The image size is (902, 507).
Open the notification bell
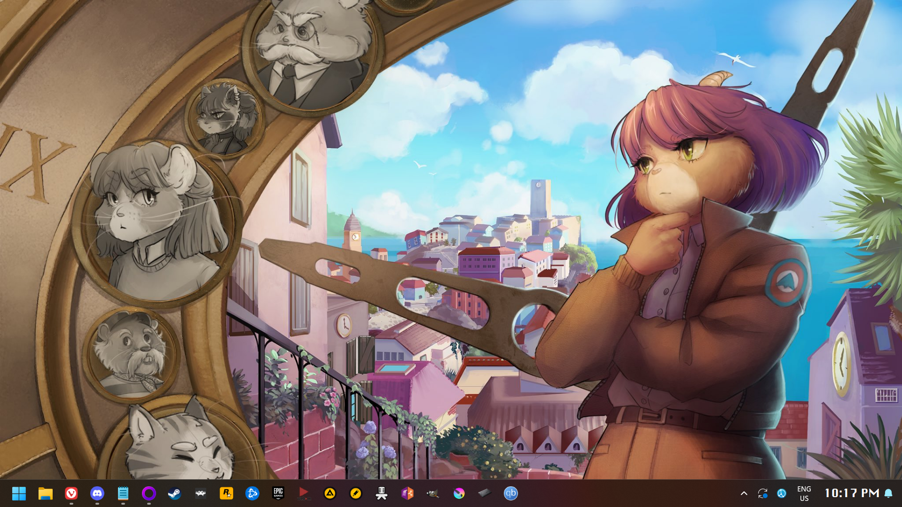(888, 493)
